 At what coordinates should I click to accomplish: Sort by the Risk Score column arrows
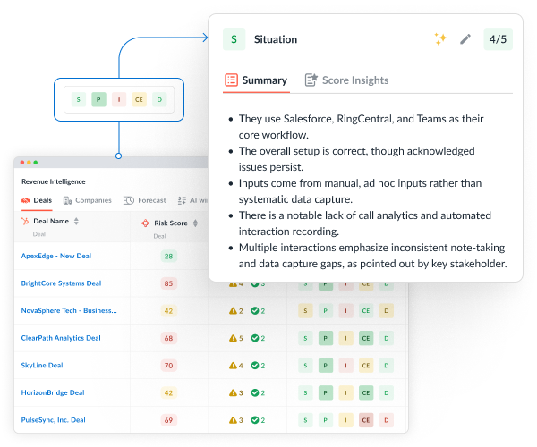[x=195, y=223]
